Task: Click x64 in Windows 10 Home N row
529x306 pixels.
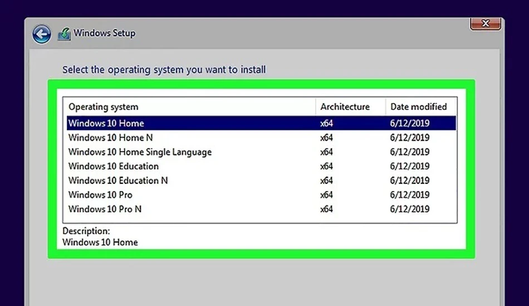Action: click(326, 138)
